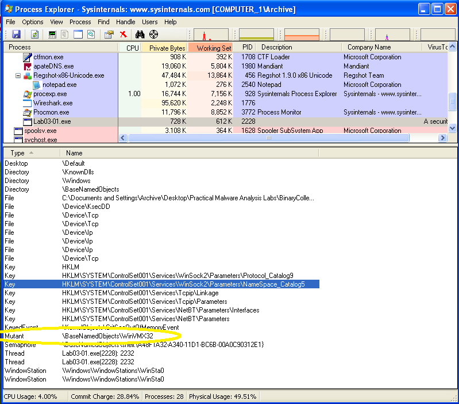The image size is (459, 404).
Task: Click the Save (floppy disk) toolbar icon
Action: click(x=16, y=35)
